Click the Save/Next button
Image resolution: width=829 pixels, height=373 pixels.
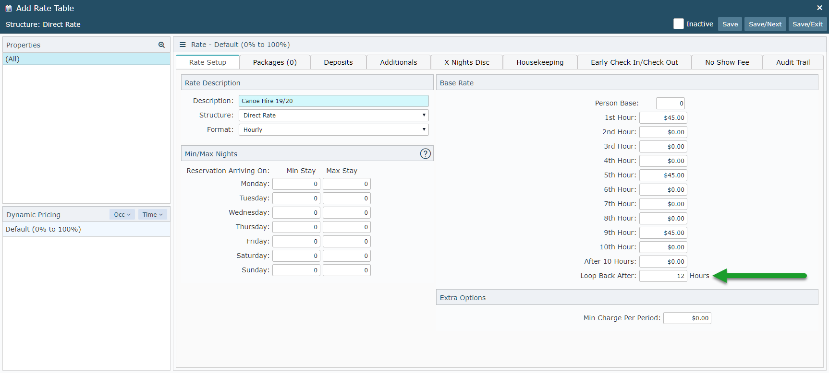coord(765,24)
